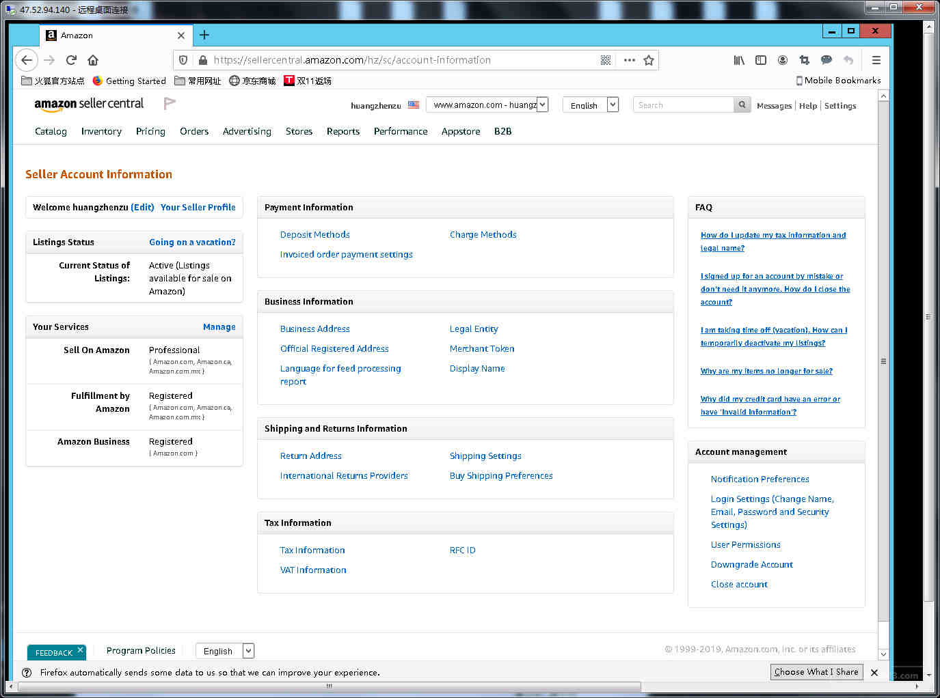Click the Close account link
The width and height of the screenshot is (940, 698).
(x=739, y=584)
